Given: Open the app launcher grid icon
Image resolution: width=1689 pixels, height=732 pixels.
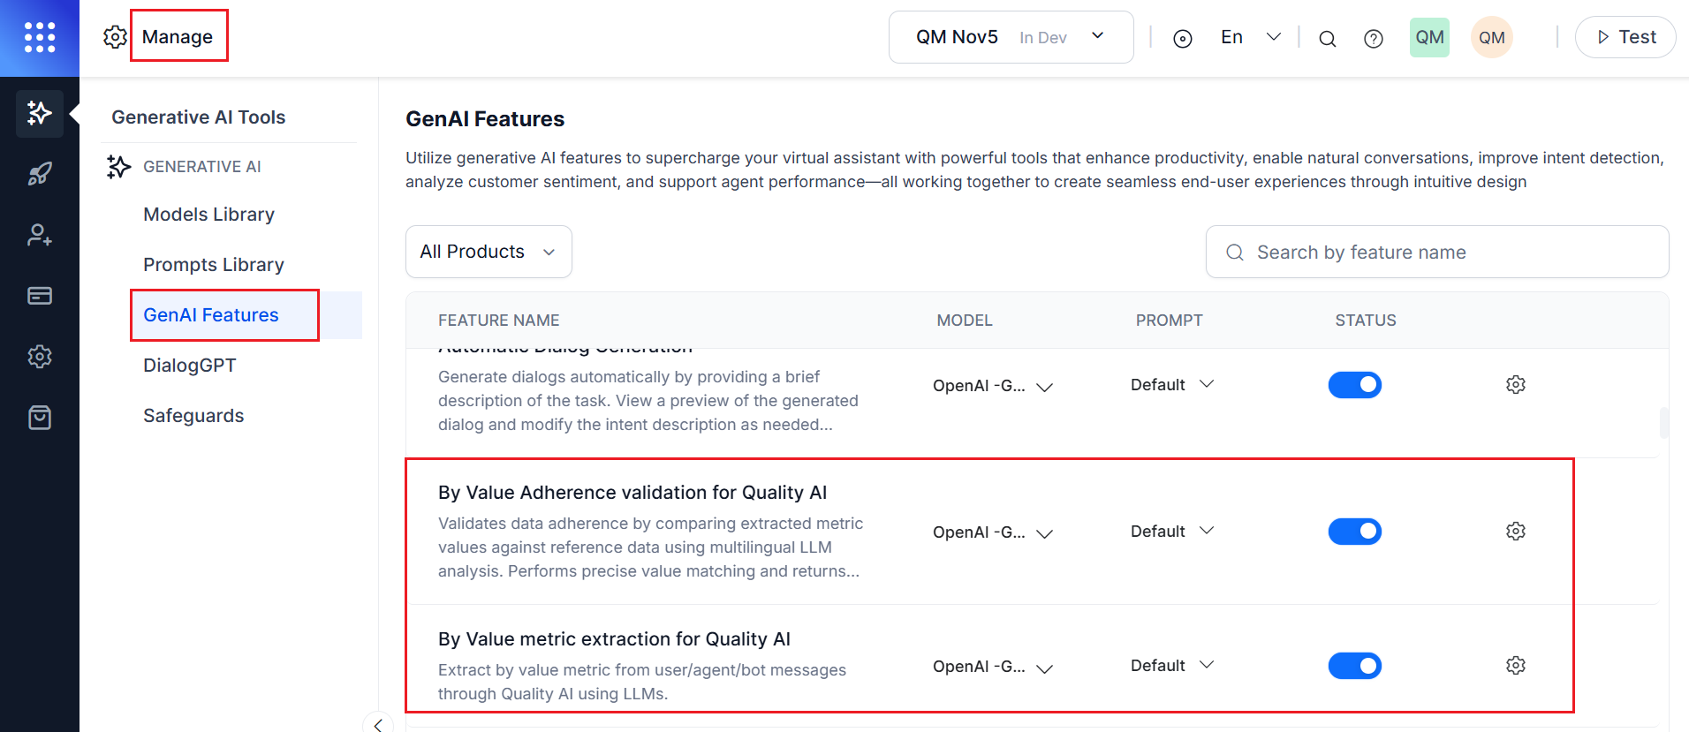Looking at the screenshot, I should tap(40, 37).
